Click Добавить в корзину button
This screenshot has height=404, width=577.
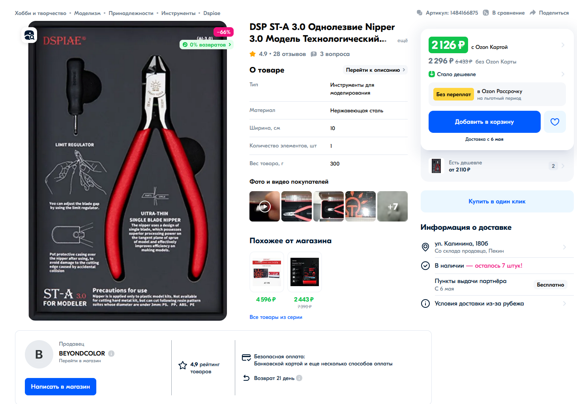pos(484,122)
